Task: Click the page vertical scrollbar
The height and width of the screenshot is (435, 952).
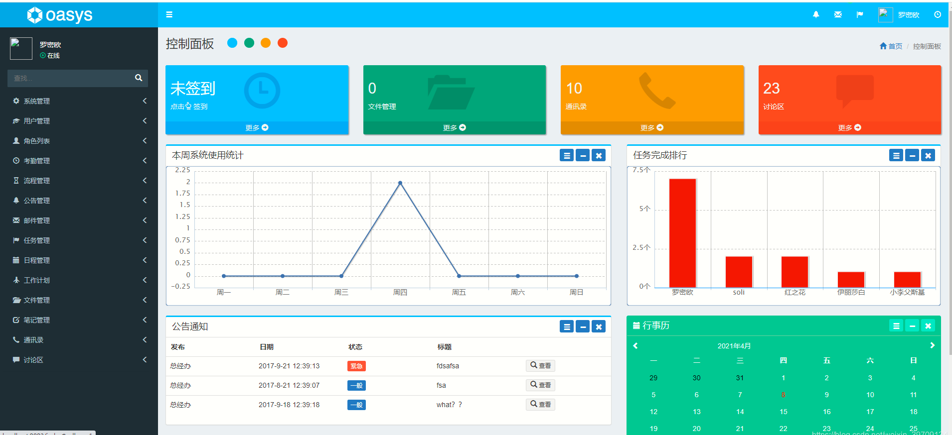Action: click(950, 182)
